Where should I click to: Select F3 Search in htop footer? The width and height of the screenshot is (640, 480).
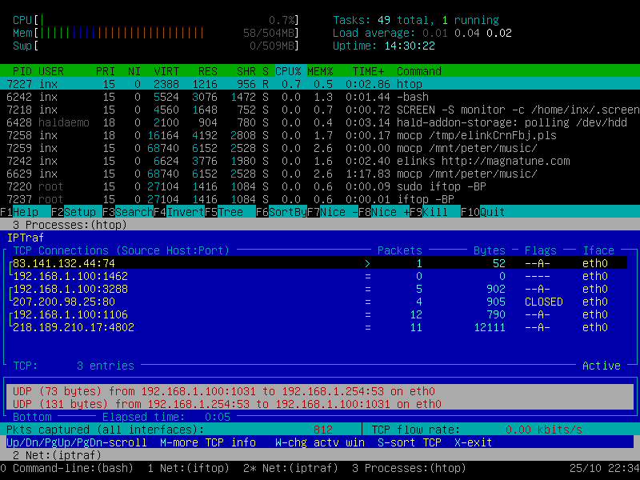click(x=122, y=212)
